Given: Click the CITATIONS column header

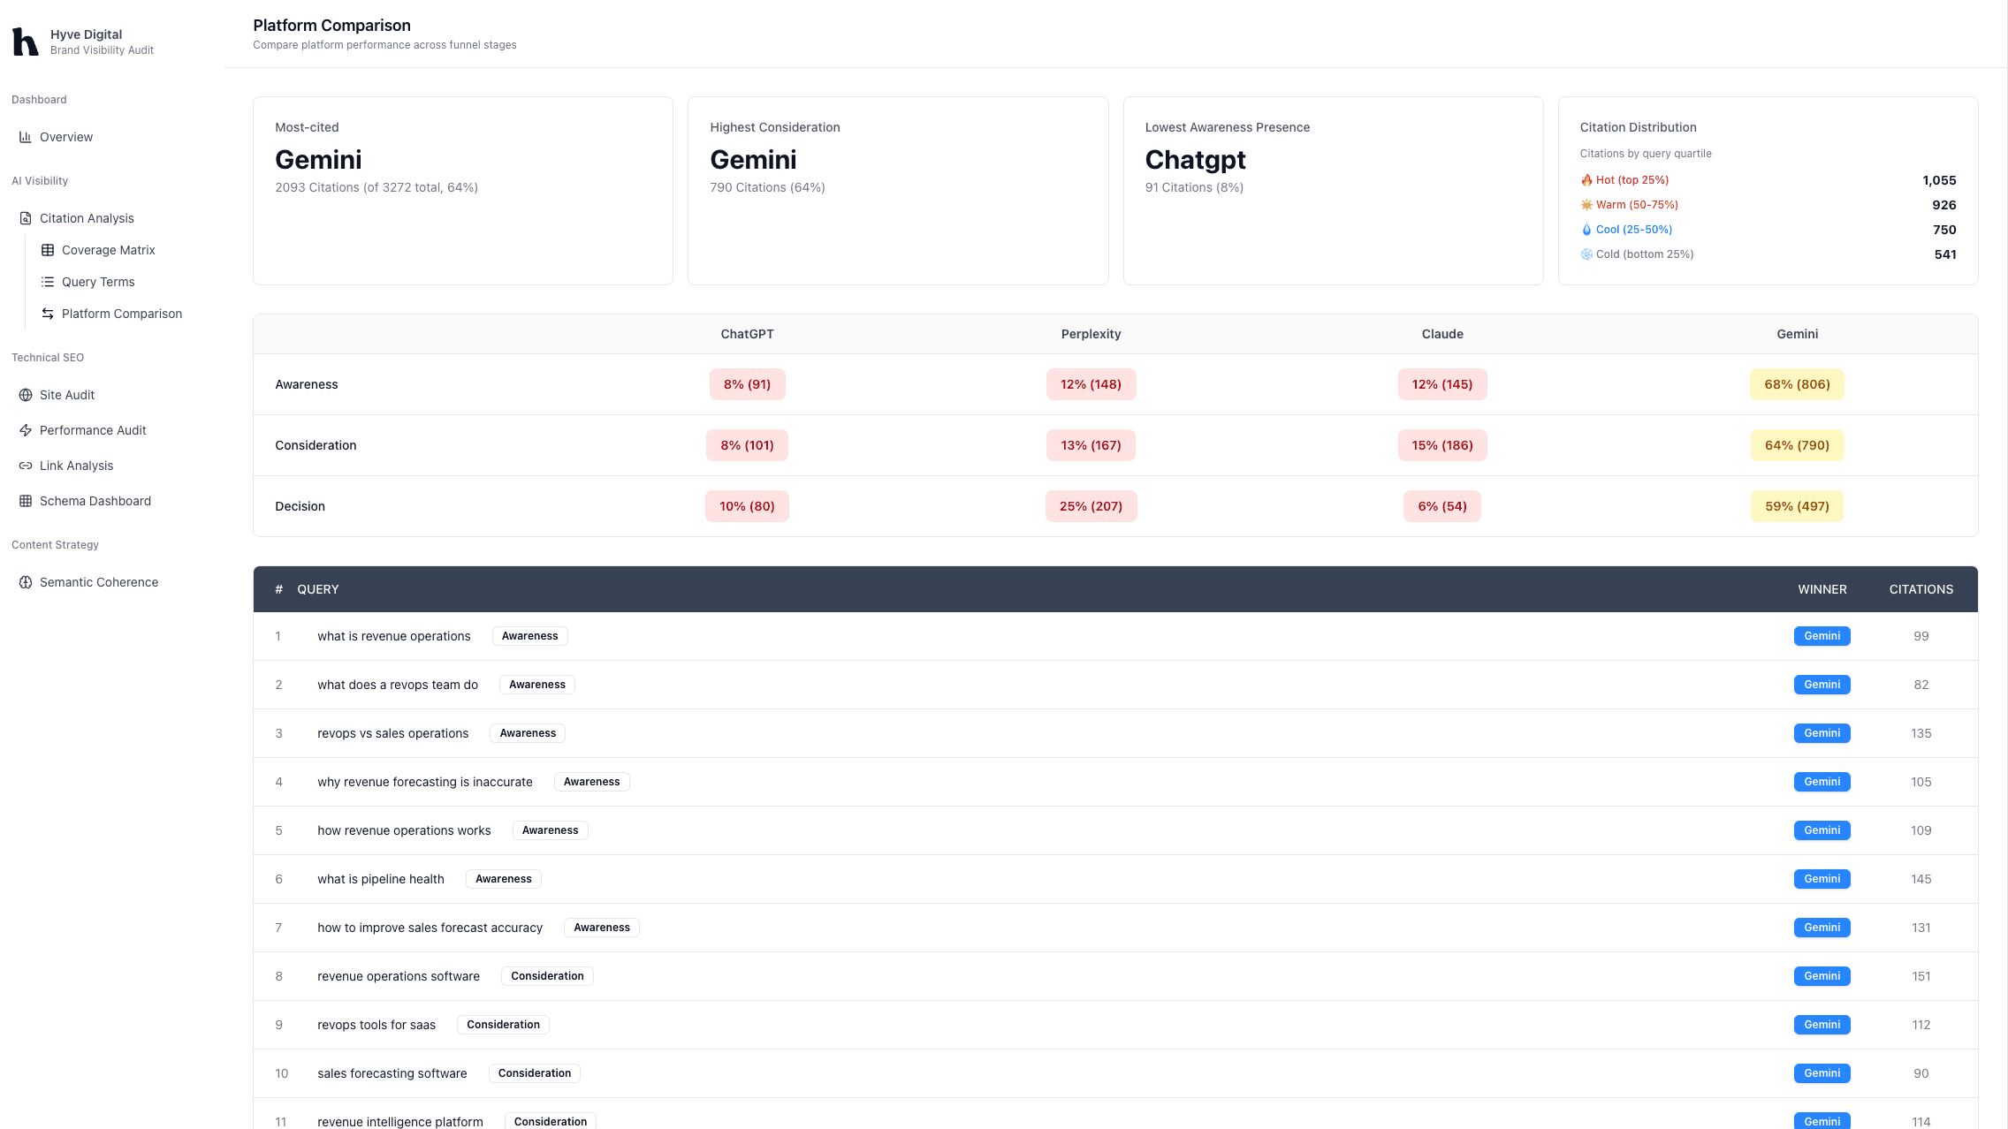Looking at the screenshot, I should [x=1921, y=589].
